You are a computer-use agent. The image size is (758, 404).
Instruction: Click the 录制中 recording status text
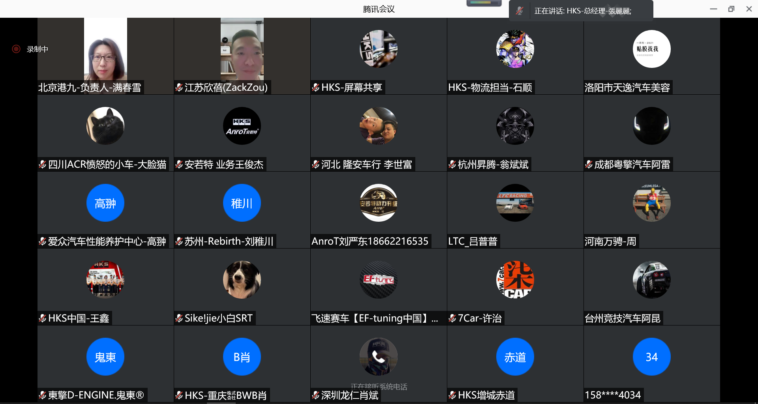pos(38,49)
